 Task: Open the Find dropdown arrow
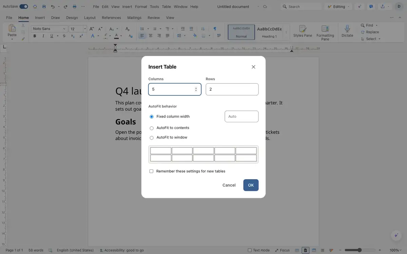coord(376,25)
